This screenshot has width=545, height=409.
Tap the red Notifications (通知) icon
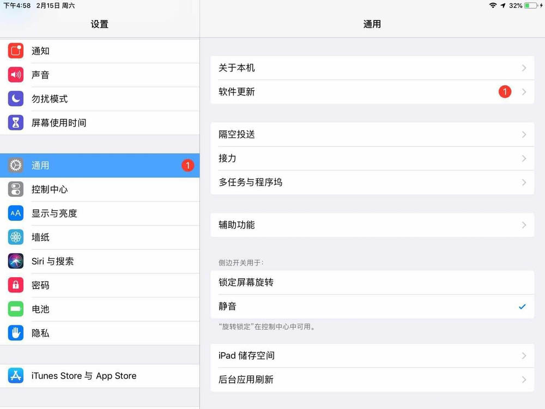point(16,51)
